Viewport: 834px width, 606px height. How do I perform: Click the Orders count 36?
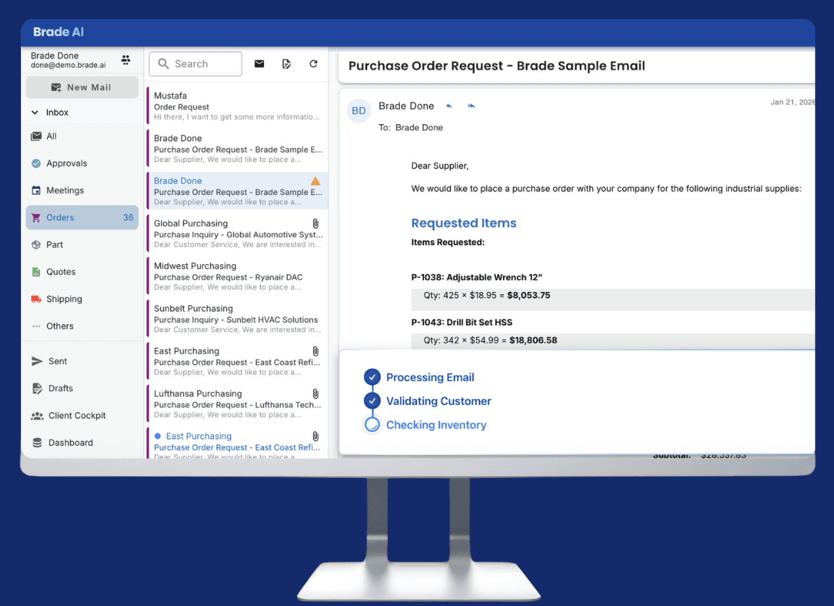(128, 218)
